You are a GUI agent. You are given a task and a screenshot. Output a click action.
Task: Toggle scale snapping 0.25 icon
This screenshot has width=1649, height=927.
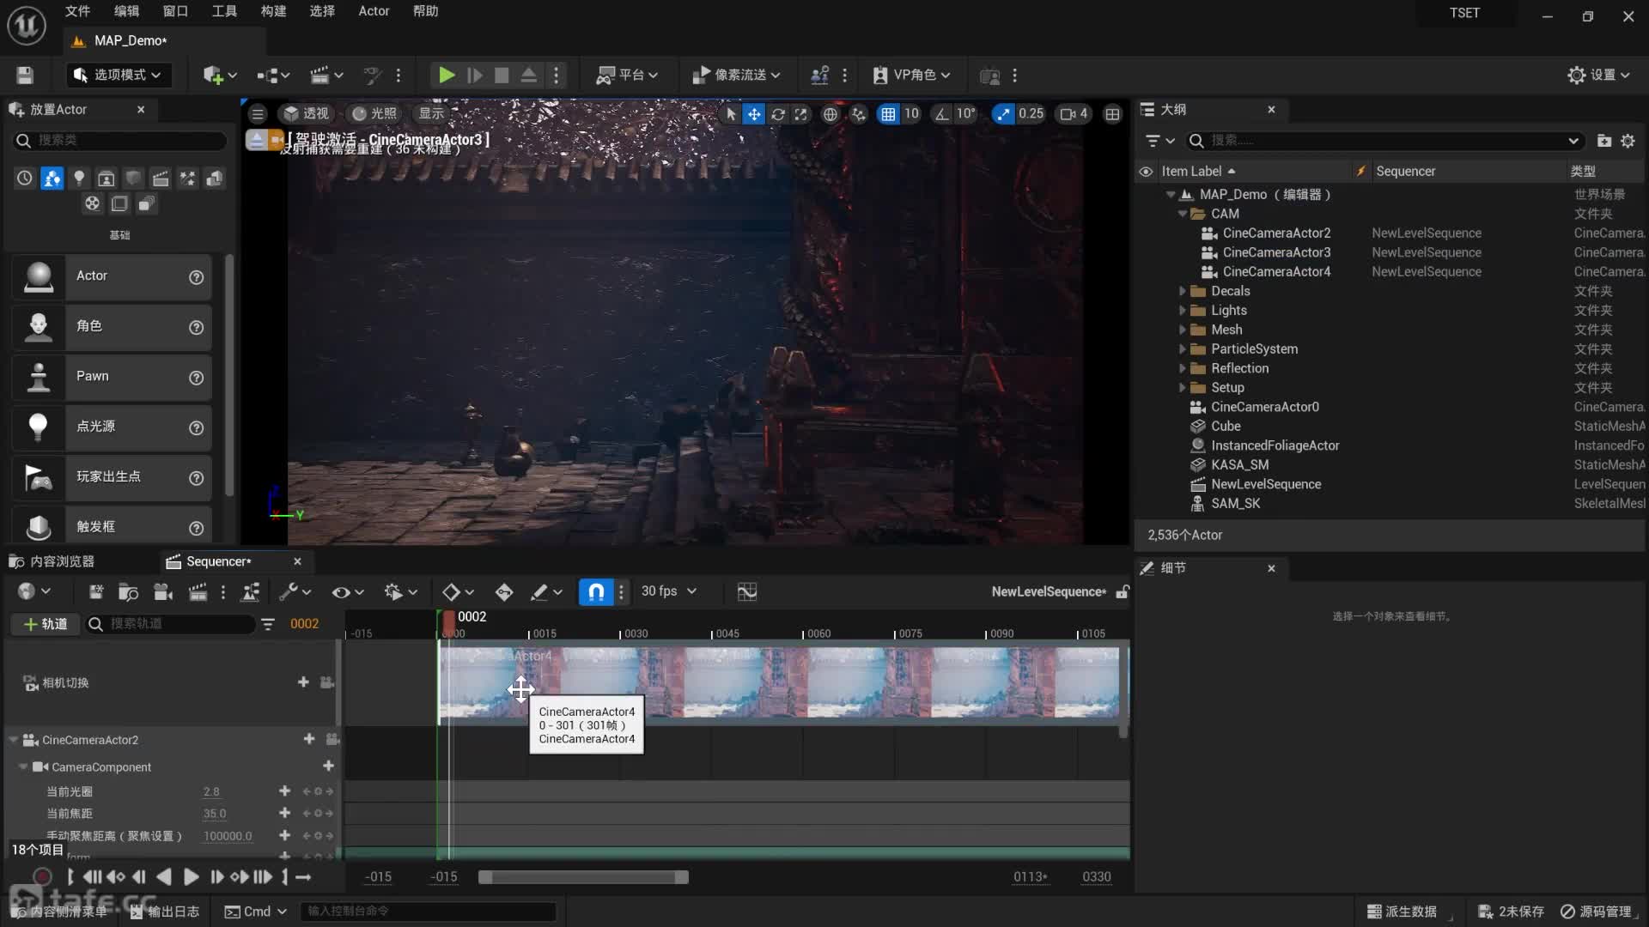pos(1003,114)
